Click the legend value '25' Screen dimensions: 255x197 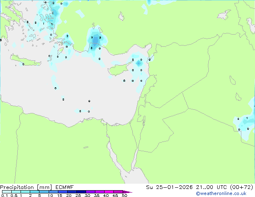(x=78, y=195)
